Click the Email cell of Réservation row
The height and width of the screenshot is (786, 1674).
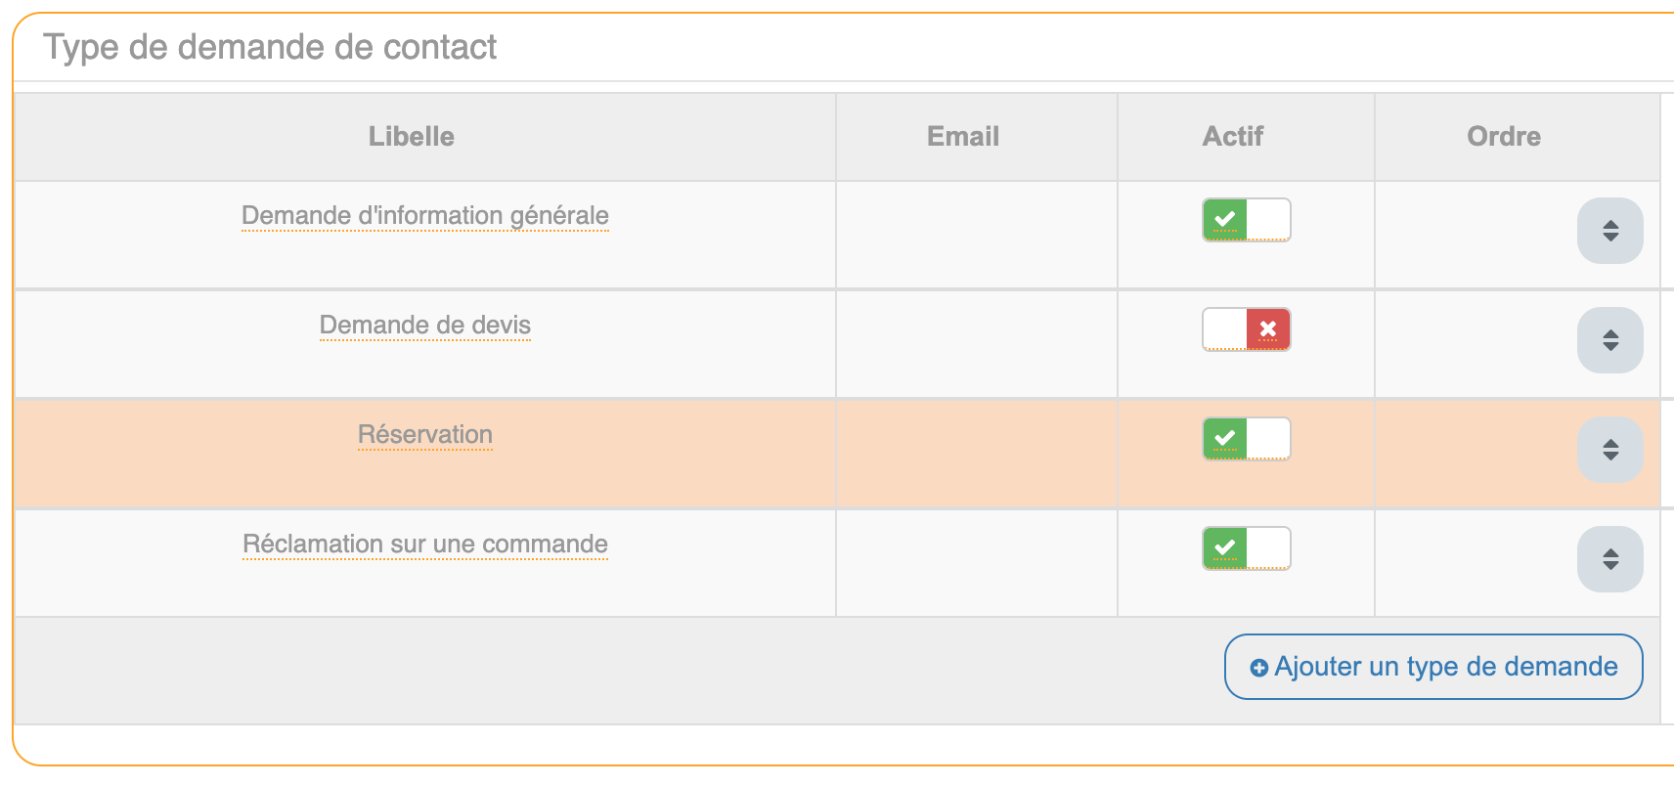coord(976,453)
